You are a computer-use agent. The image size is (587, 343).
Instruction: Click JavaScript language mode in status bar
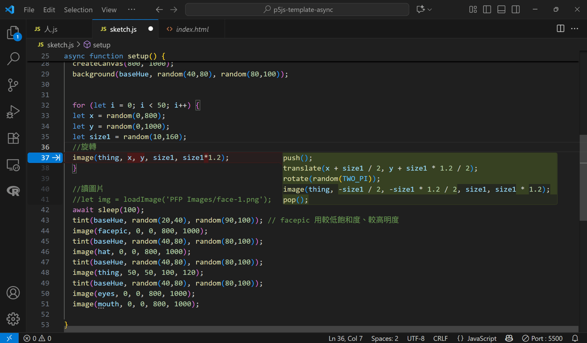477,338
